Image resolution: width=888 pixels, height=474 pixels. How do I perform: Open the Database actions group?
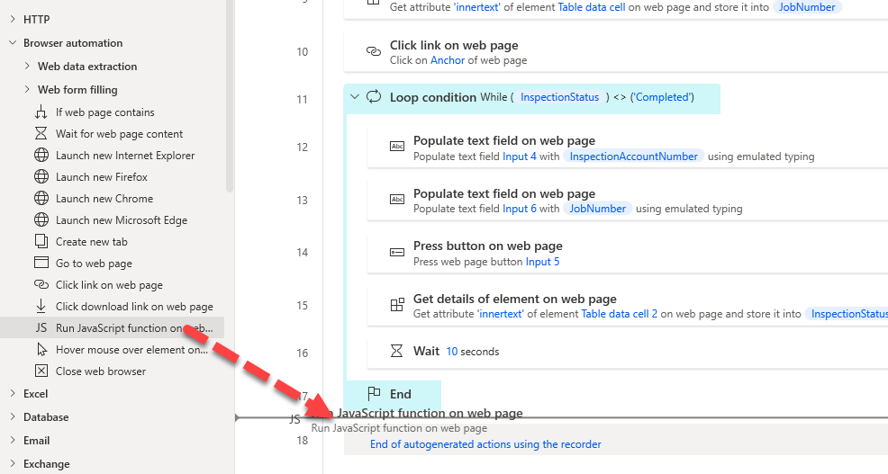13,417
